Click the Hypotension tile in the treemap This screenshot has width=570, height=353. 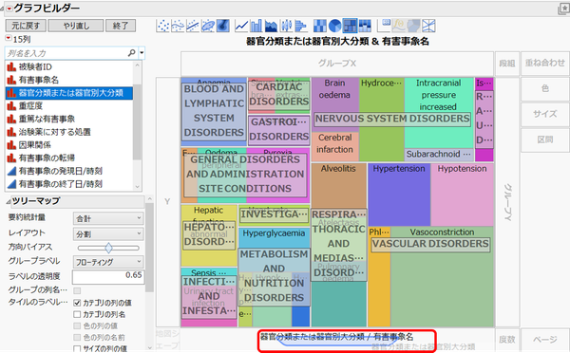coord(462,195)
